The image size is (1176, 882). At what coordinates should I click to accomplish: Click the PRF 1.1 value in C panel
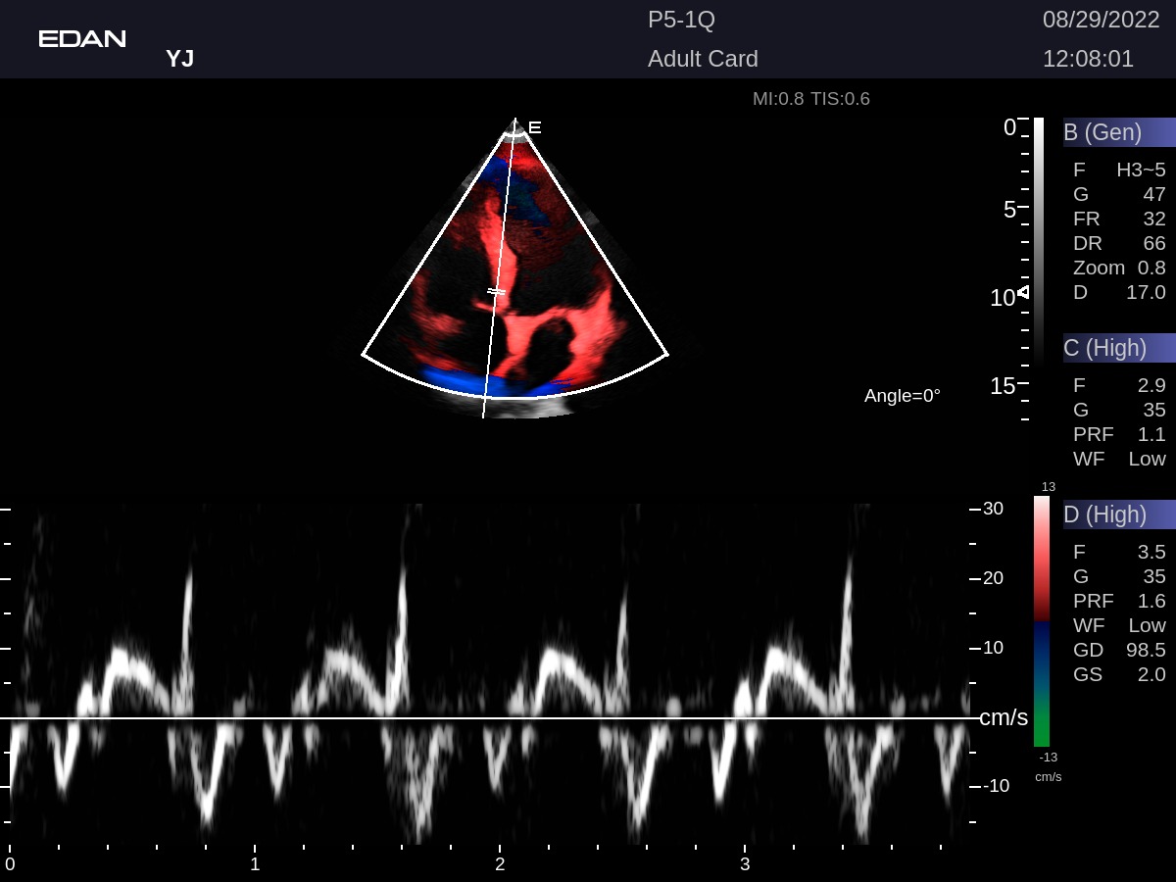pos(1118,434)
